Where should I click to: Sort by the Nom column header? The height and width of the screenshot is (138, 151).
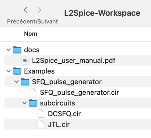tap(31, 34)
